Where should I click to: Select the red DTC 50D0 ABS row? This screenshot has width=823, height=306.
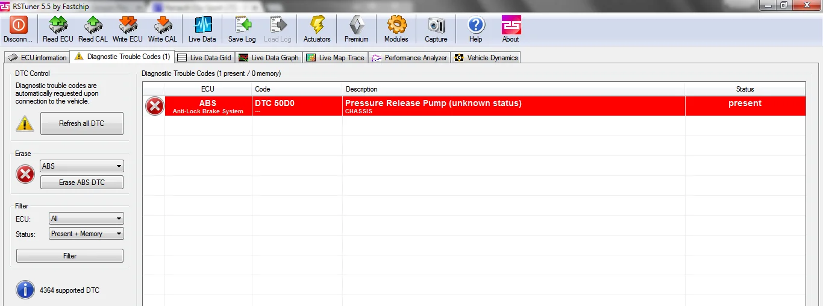coord(474,106)
